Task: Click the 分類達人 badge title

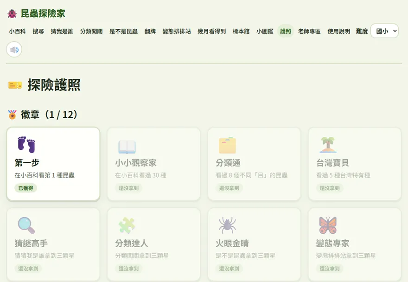Action: click(132, 243)
